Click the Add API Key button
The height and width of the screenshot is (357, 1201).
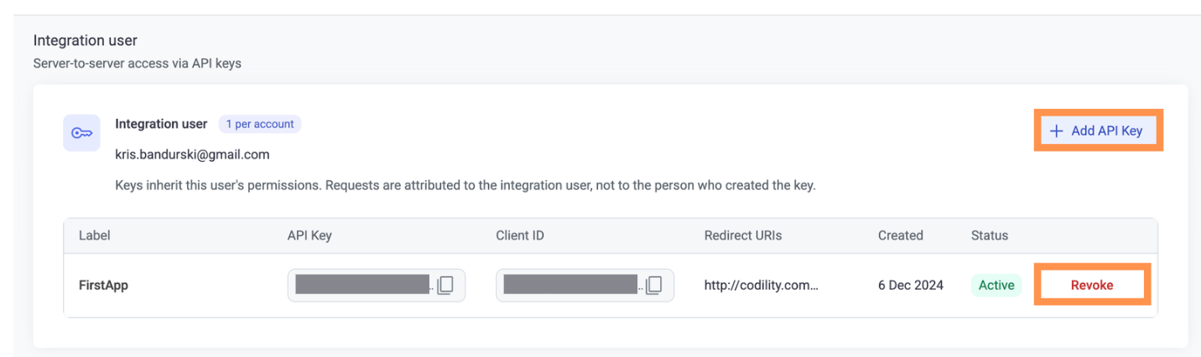point(1099,131)
